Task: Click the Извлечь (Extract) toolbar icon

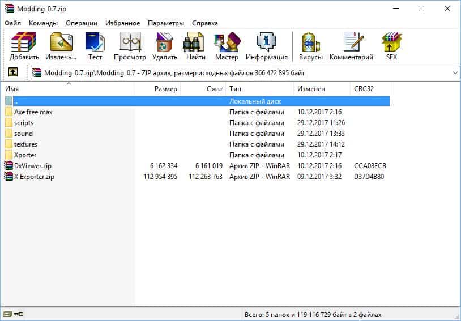Action: pos(61,46)
